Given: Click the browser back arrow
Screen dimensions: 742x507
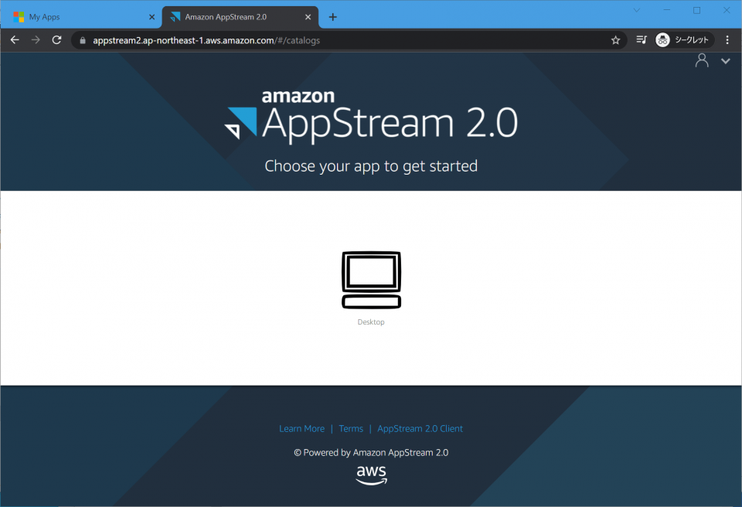Looking at the screenshot, I should 15,40.
